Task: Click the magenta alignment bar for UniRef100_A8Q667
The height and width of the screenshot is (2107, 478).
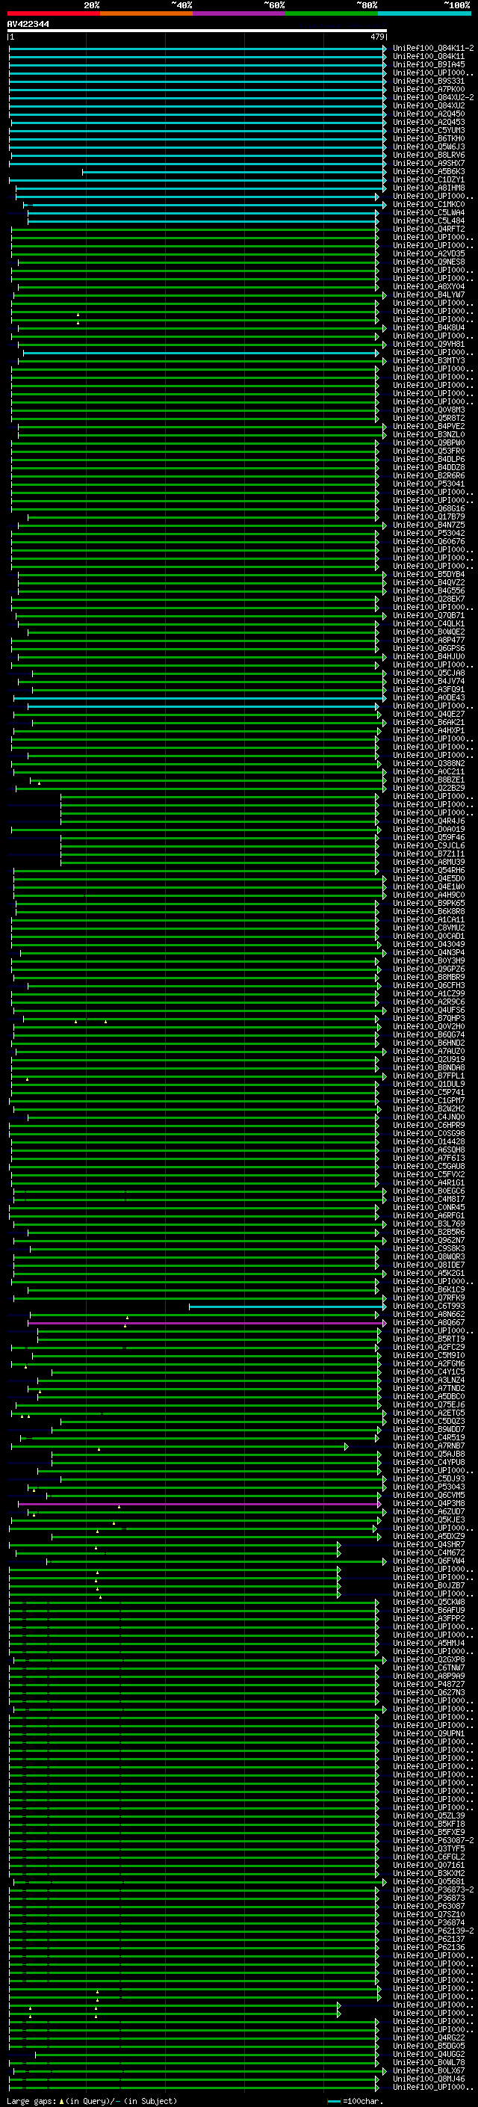Action: pyautogui.click(x=207, y=1323)
